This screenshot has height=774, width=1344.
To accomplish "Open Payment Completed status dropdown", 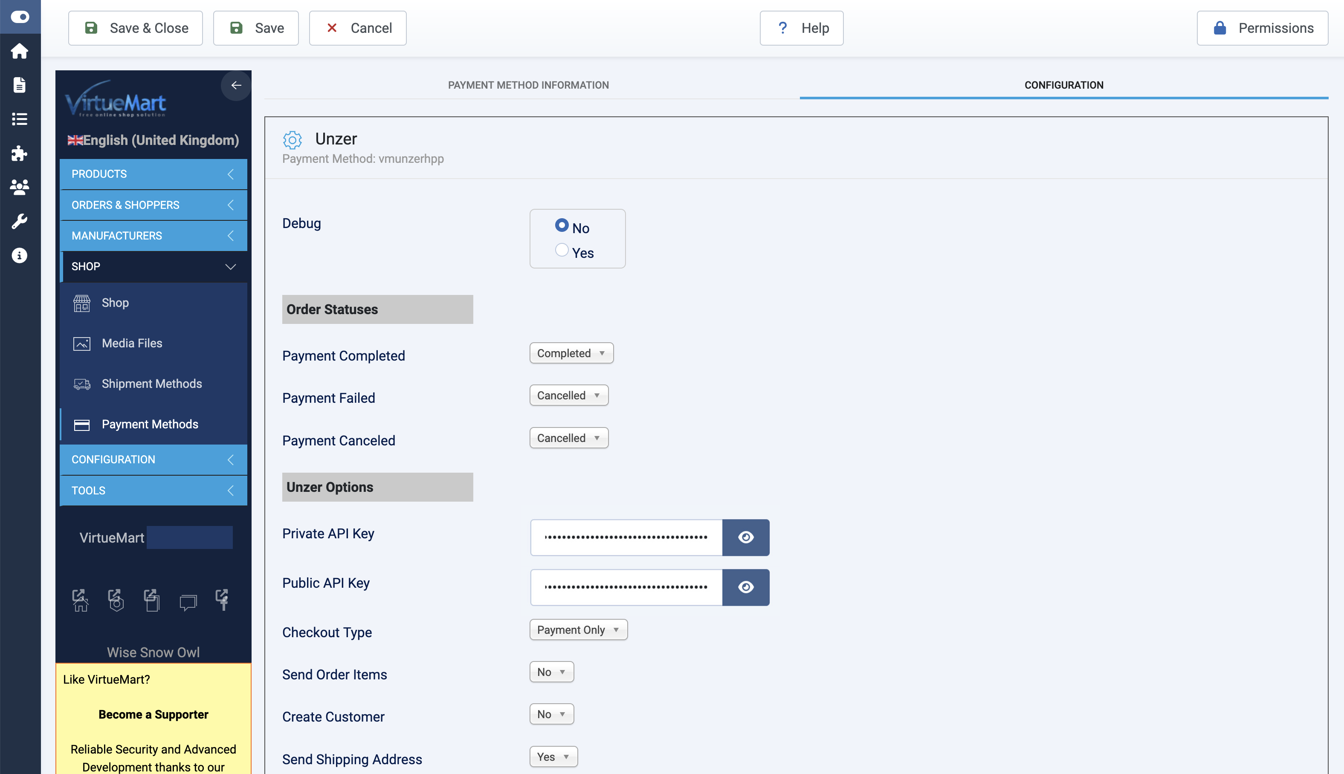I will [x=571, y=353].
